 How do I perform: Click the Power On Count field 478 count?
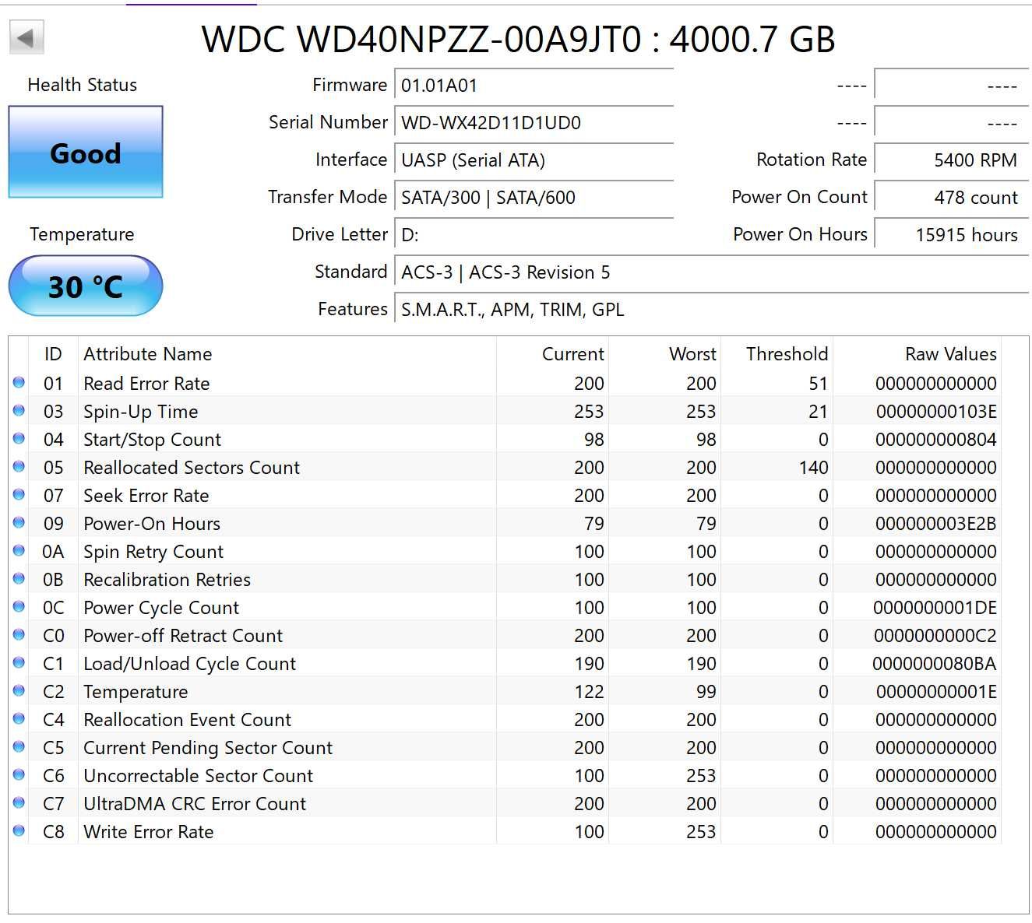(952, 198)
